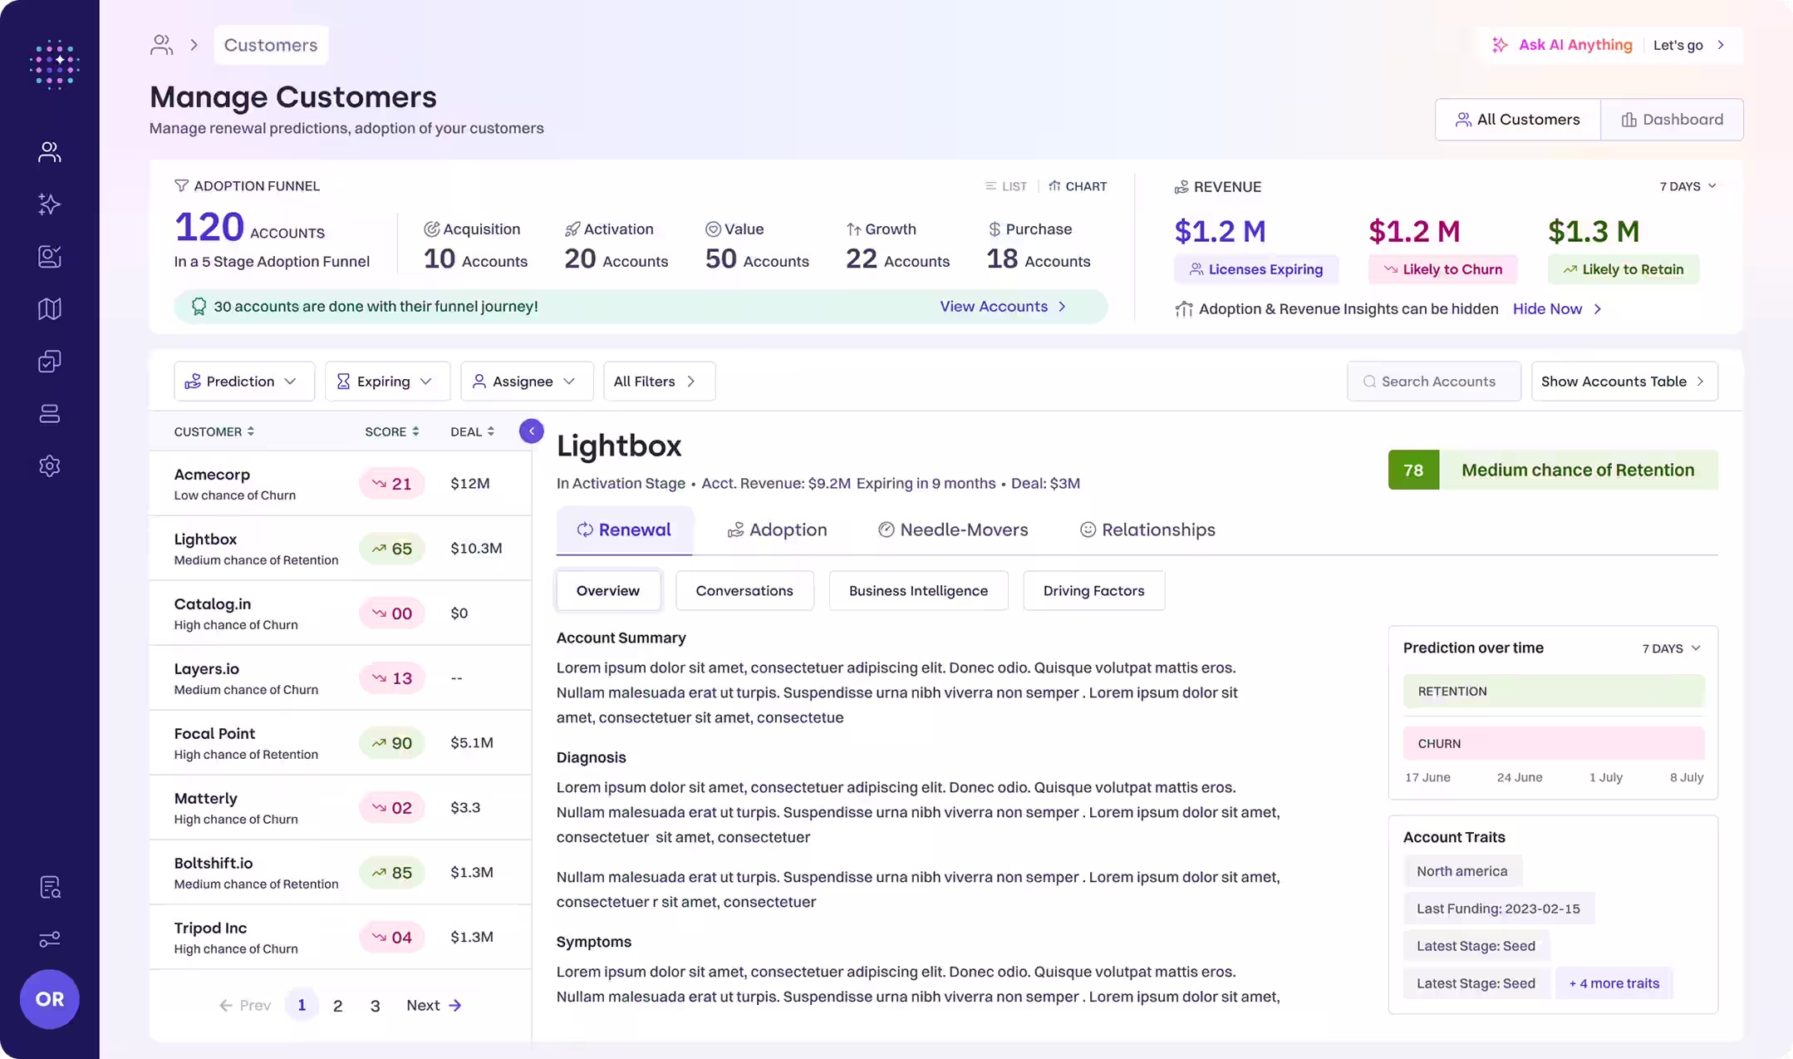Open the Driving Factors tab
The width and height of the screenshot is (1793, 1059).
point(1093,590)
